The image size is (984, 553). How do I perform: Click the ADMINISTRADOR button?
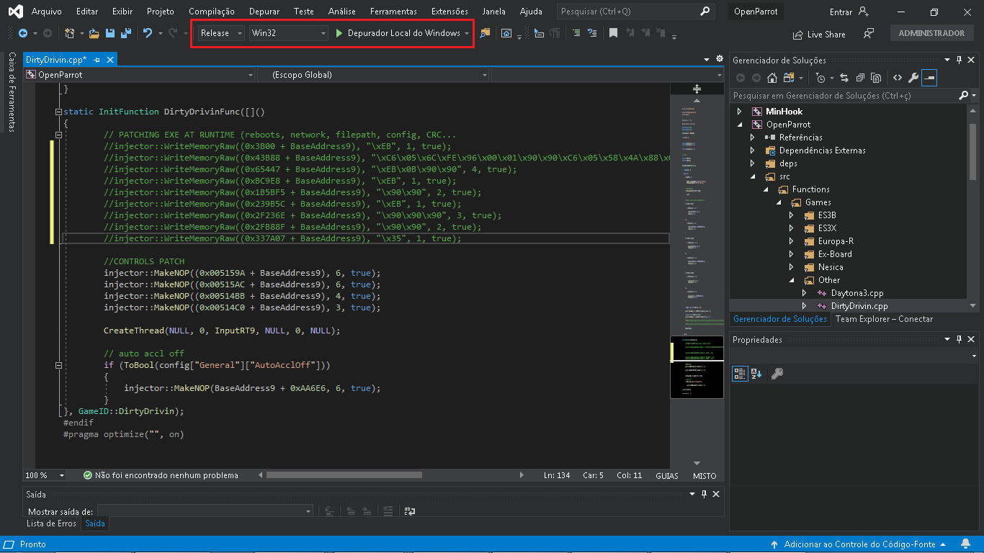(931, 33)
